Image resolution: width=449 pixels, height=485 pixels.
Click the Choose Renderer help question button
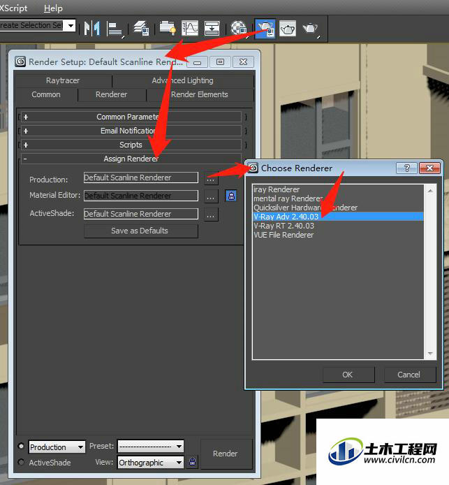point(406,168)
